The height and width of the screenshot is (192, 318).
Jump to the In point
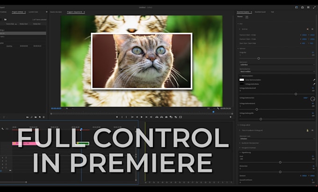(132, 117)
